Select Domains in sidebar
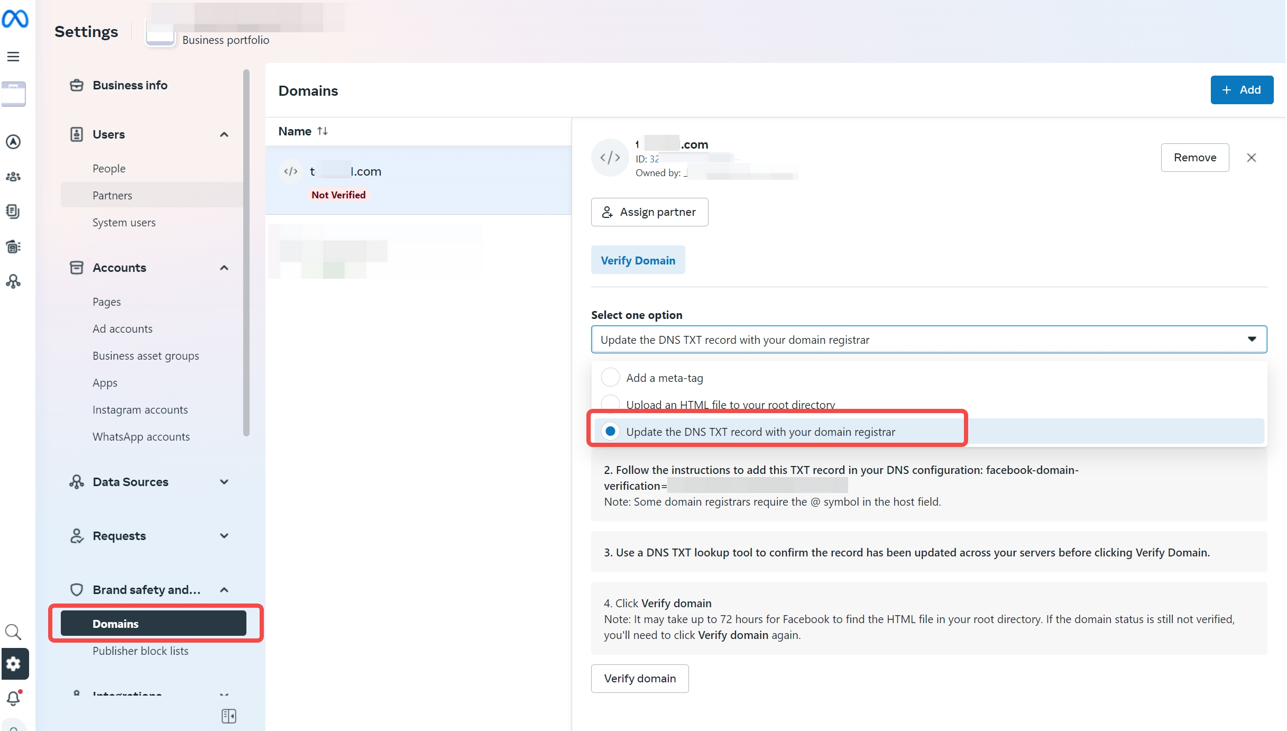Image resolution: width=1287 pixels, height=731 pixels. click(x=153, y=623)
